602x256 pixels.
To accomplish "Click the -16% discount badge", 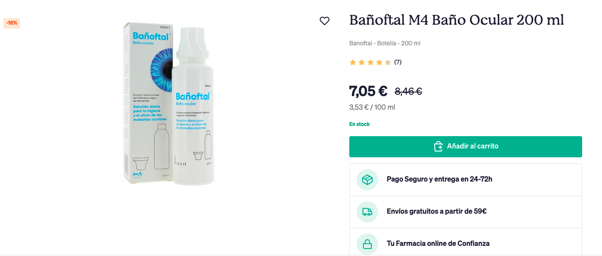I will tap(12, 23).
